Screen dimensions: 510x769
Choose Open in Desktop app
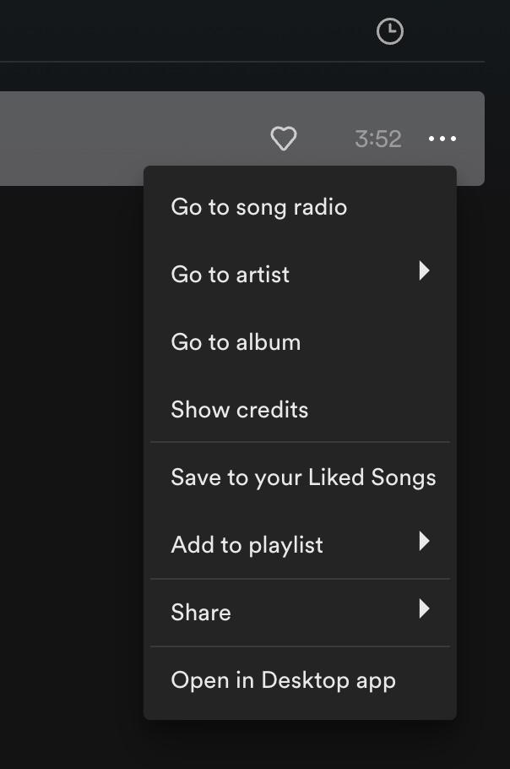point(283,680)
